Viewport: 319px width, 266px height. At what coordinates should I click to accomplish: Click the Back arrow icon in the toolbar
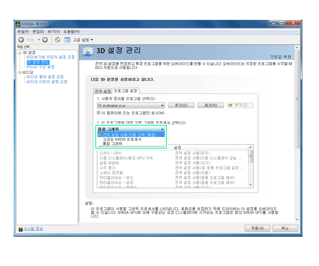[x=21, y=40]
